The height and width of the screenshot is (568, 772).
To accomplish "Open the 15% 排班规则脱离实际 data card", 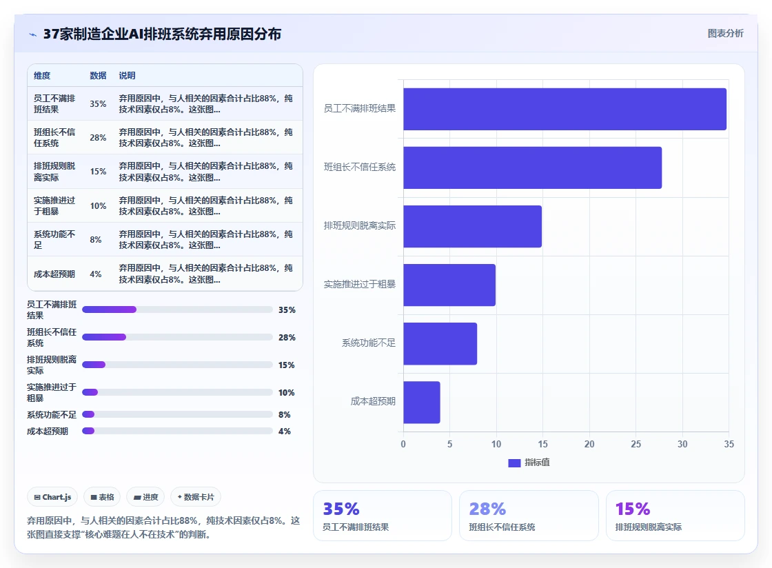I will click(675, 516).
